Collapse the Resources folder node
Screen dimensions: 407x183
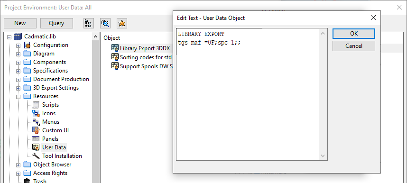tap(18, 97)
